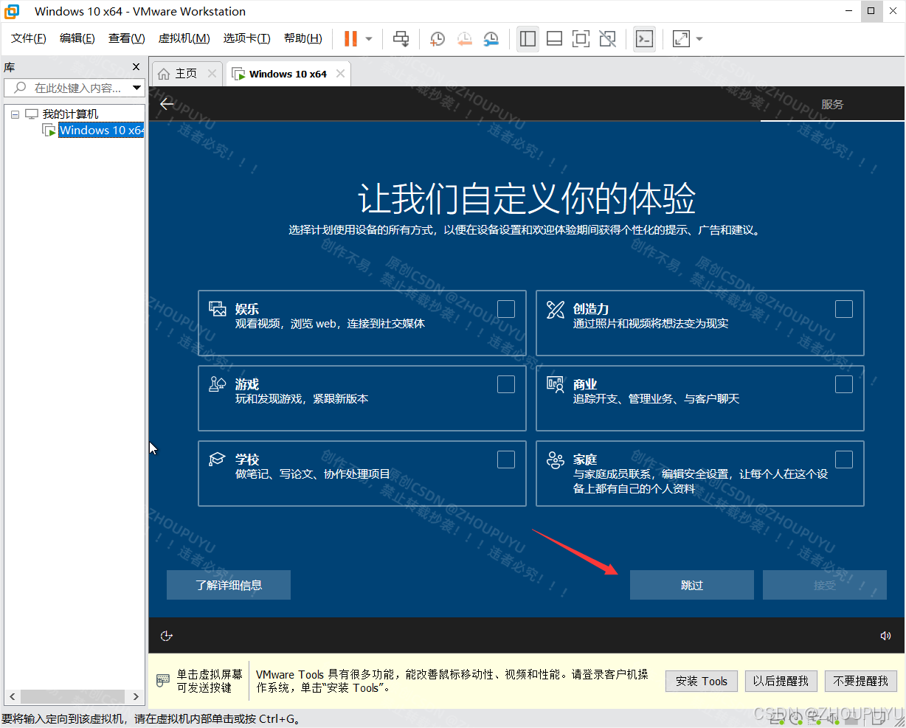Open the dropdown next to pause button
This screenshot has height=728, width=906.
[x=369, y=39]
